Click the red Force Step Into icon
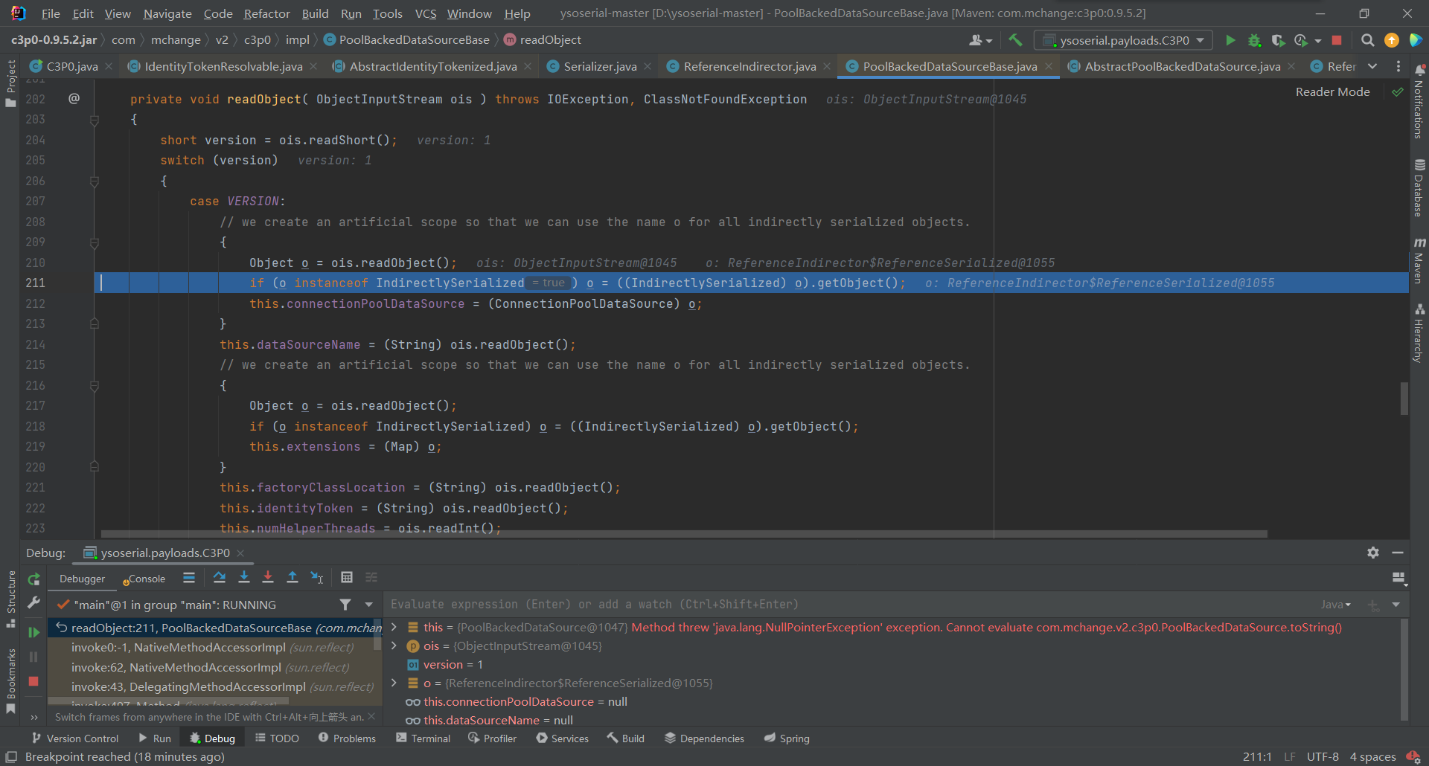1429x766 pixels. [x=268, y=578]
